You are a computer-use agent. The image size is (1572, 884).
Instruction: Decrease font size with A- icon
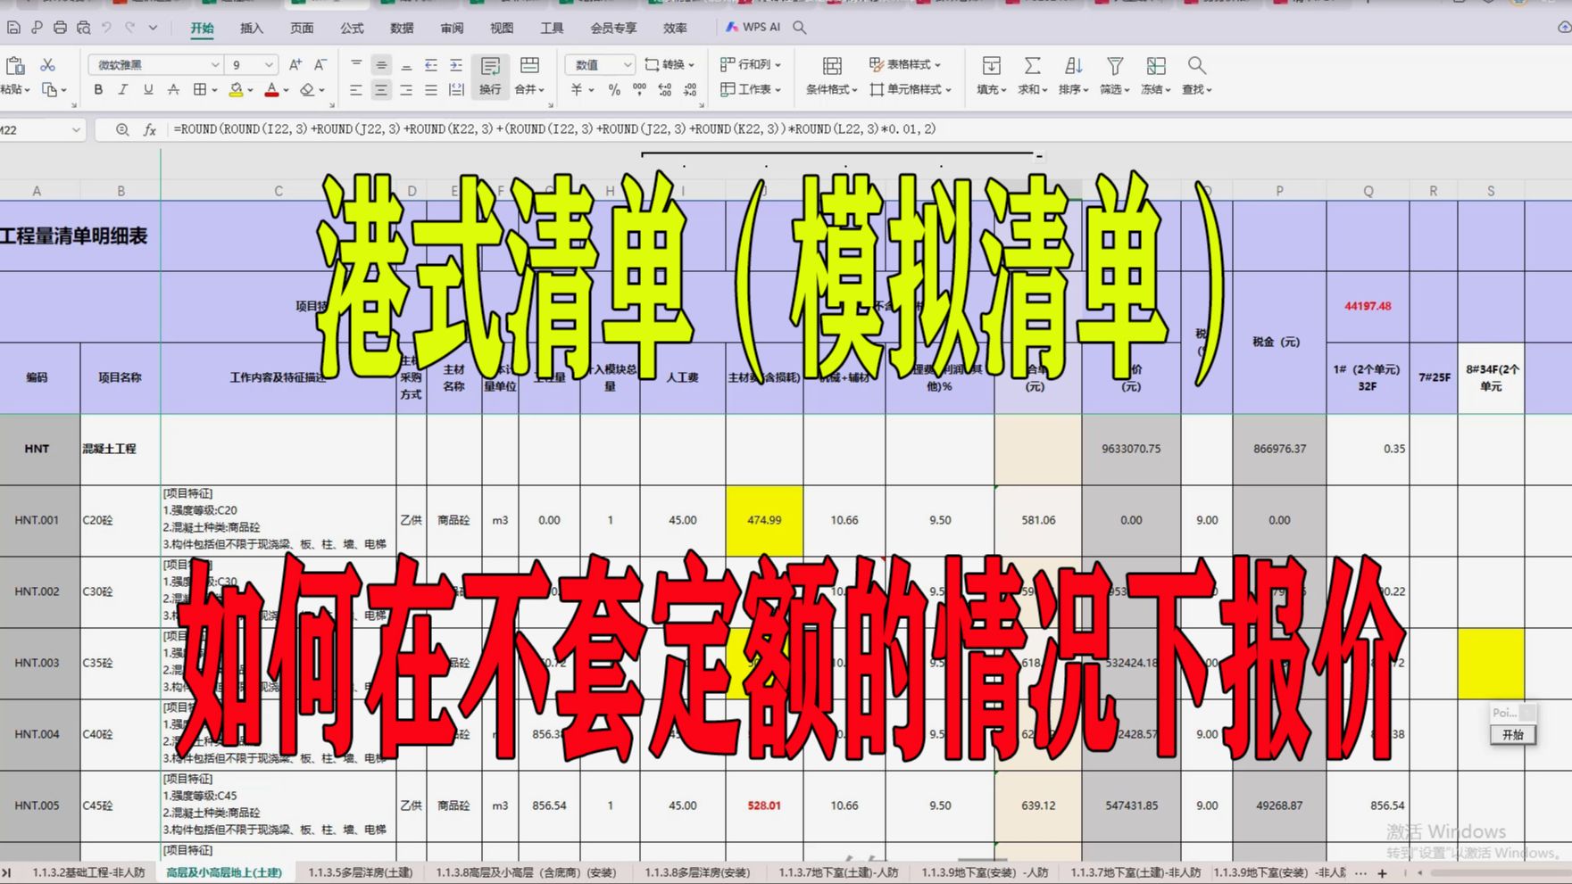click(320, 64)
